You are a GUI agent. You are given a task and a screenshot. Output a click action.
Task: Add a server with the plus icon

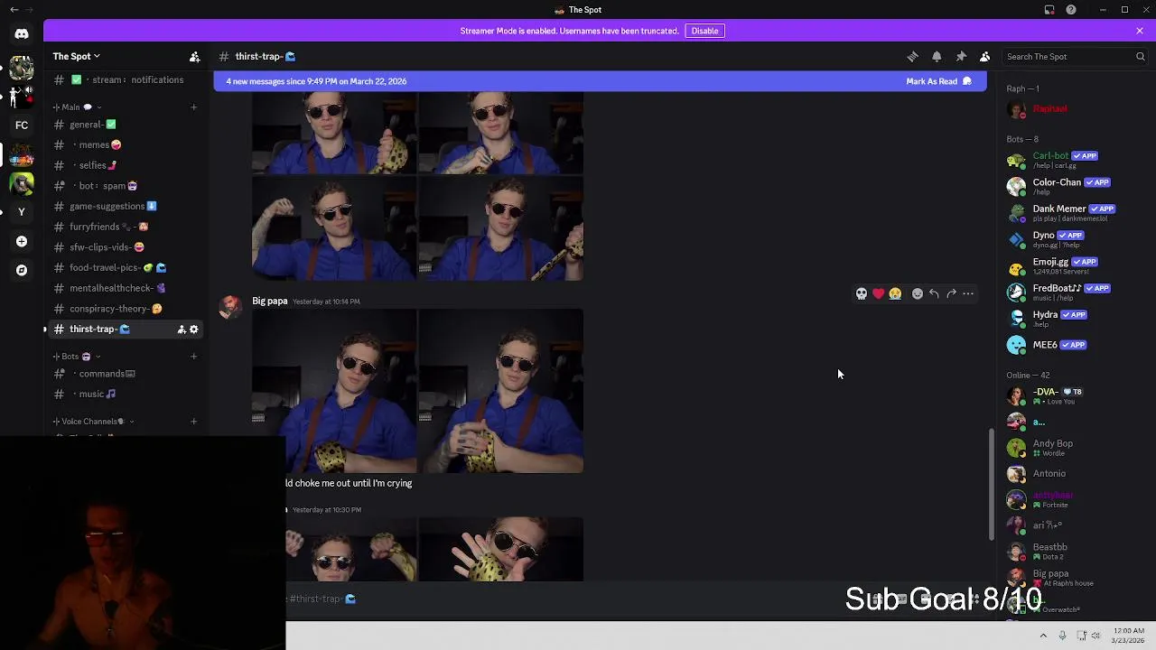(22, 241)
